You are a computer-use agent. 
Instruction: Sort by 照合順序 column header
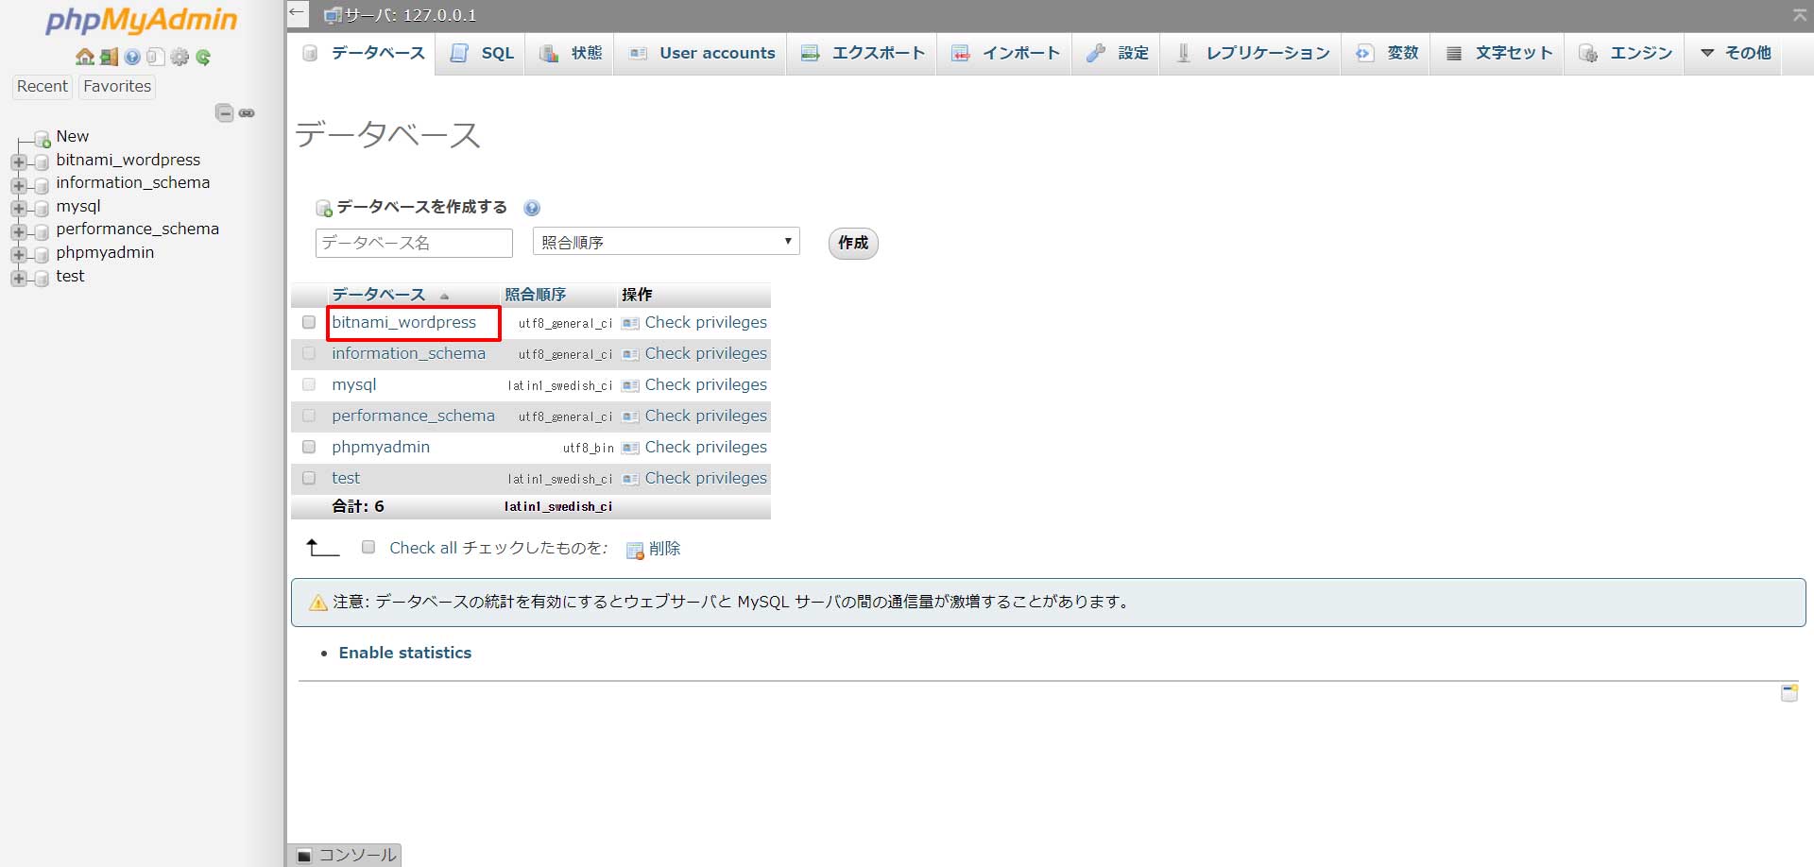[x=535, y=295]
